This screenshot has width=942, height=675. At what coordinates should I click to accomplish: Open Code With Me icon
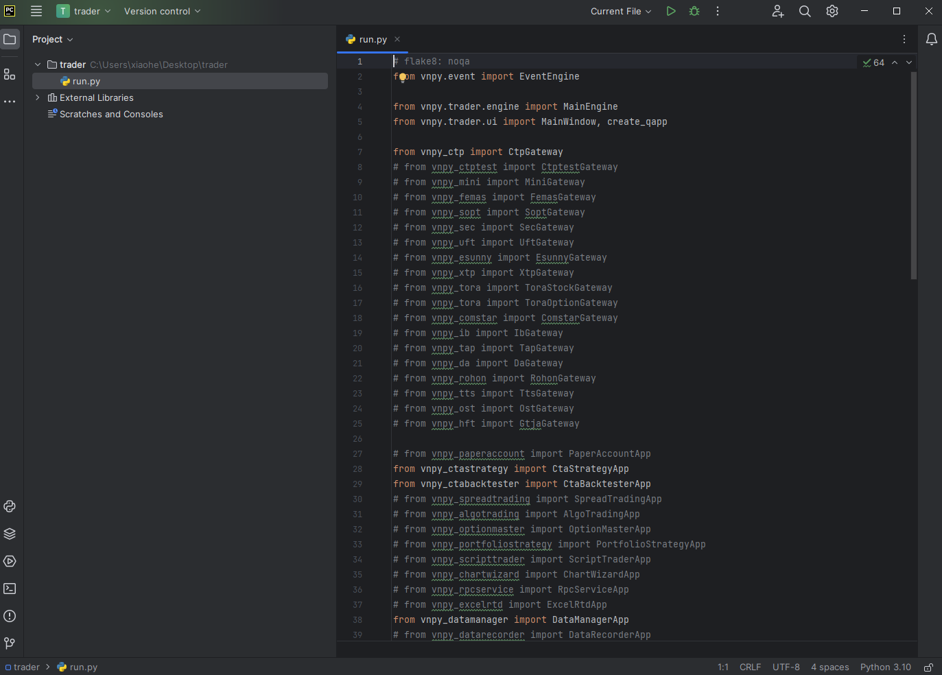pos(777,11)
